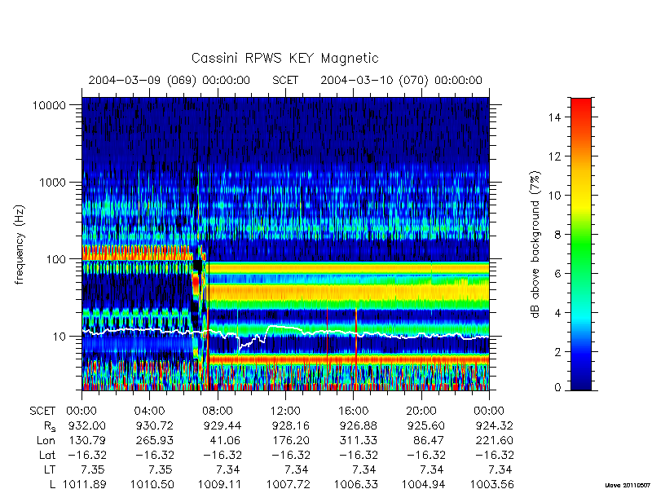Select the Rs value 929.44
The width and height of the screenshot is (652, 489).
click(x=222, y=425)
